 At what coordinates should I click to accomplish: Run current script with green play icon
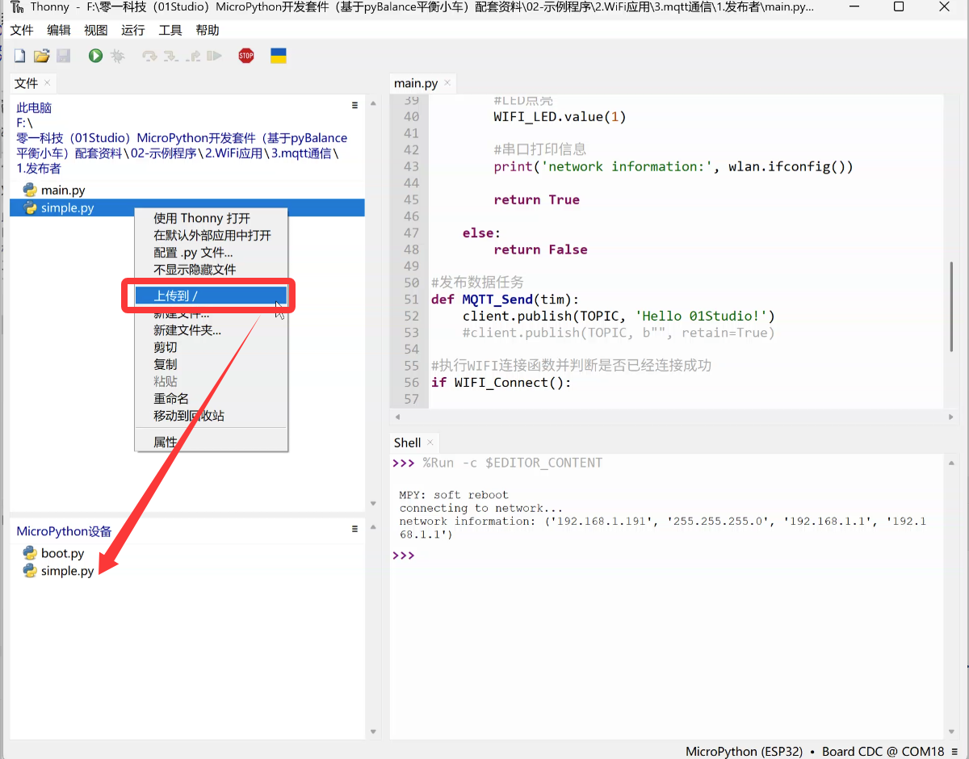(95, 56)
